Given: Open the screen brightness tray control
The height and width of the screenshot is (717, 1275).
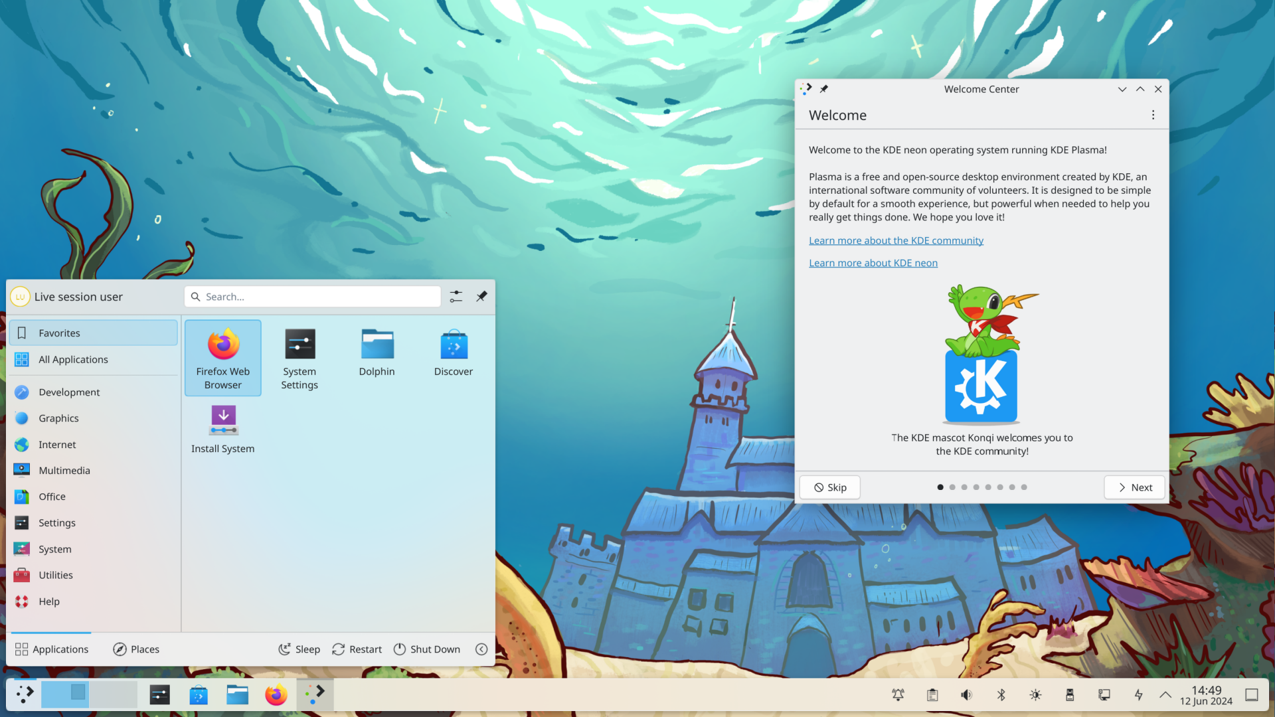Looking at the screenshot, I should pos(1035,694).
